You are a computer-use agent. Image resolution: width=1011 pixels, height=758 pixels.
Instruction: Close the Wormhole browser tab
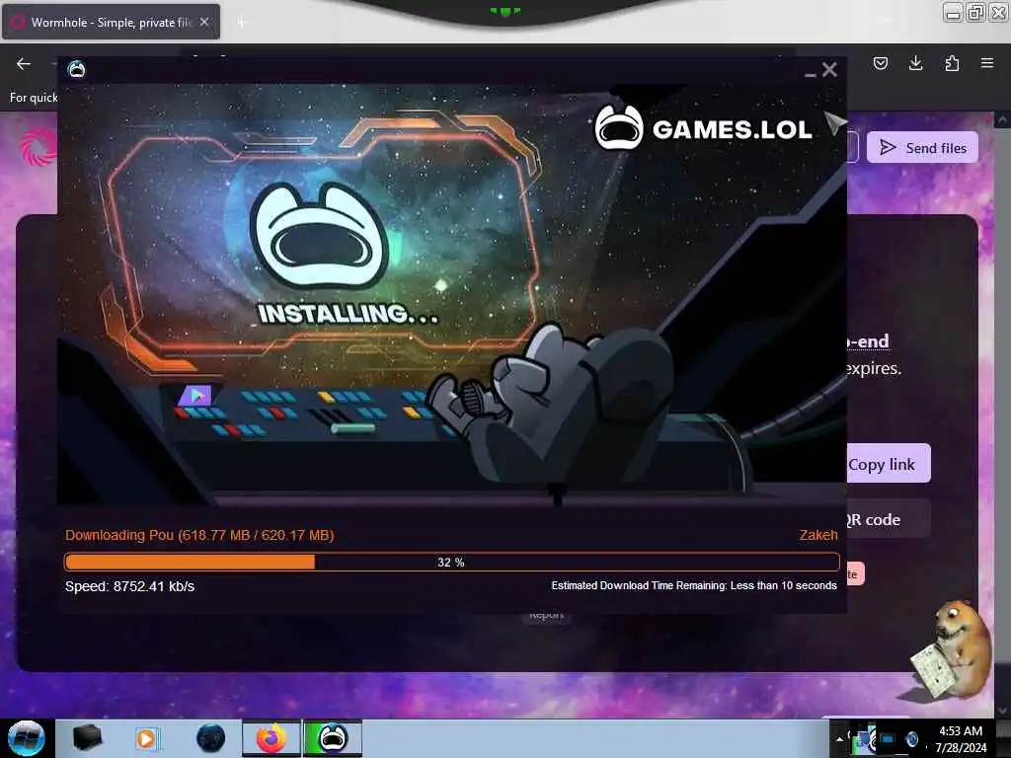(x=204, y=22)
